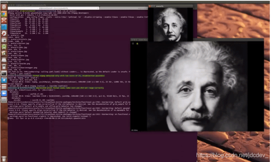Switch to the second terminal tab
This screenshot has height=162, width=272.
pyautogui.click(x=124, y=8)
